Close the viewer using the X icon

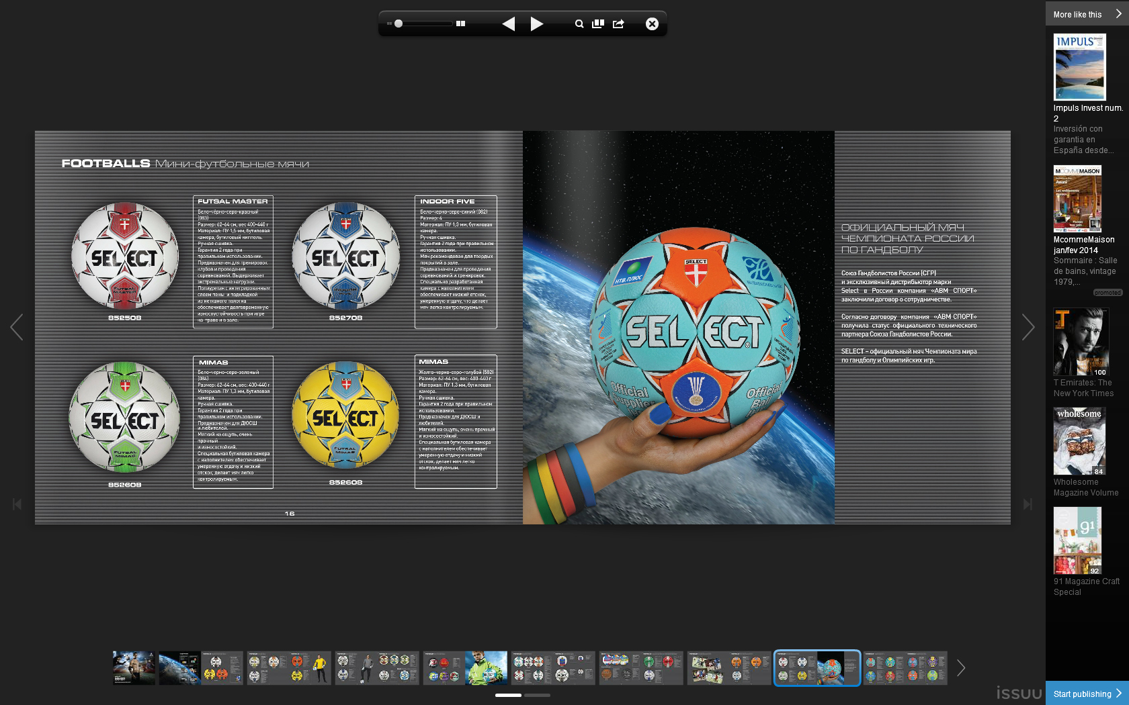[x=652, y=24]
